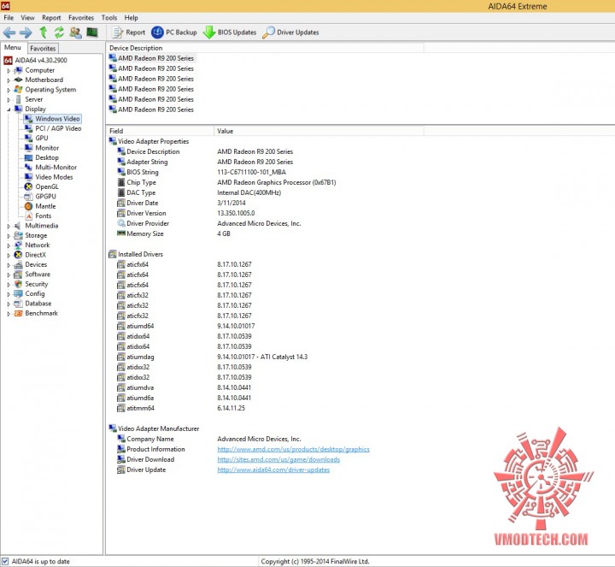The width and height of the screenshot is (615, 567).
Task: Select the Driver Version field row
Action: coord(186,213)
